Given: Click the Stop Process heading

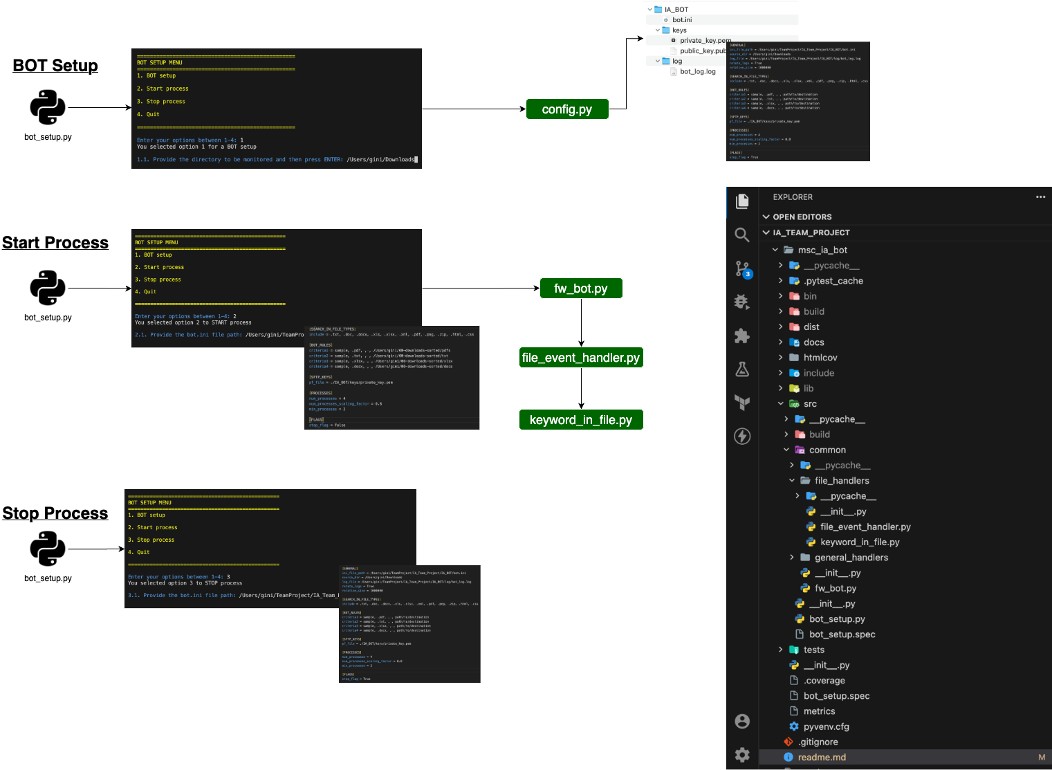Looking at the screenshot, I should coord(55,513).
